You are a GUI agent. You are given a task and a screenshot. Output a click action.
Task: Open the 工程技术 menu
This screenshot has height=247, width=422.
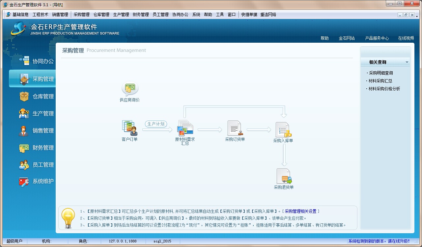coord(40,14)
